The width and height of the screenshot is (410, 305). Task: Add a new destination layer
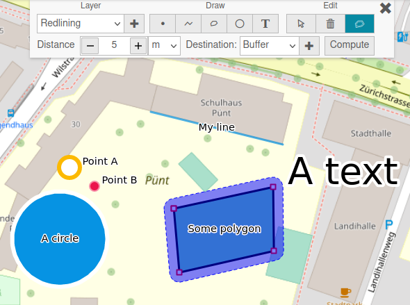click(309, 46)
